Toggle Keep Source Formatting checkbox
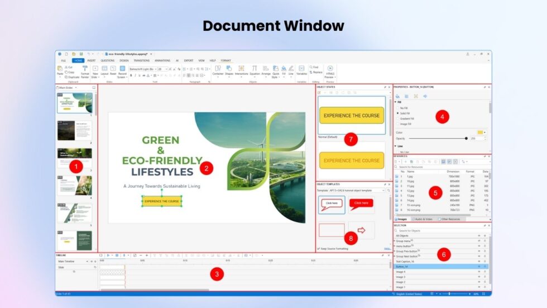 pyautogui.click(x=319, y=249)
